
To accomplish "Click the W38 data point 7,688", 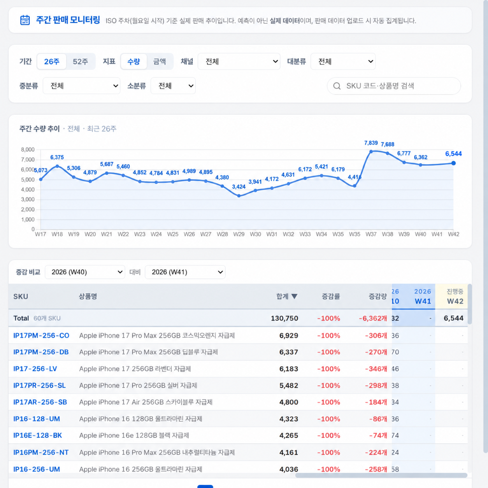I will coord(388,153).
